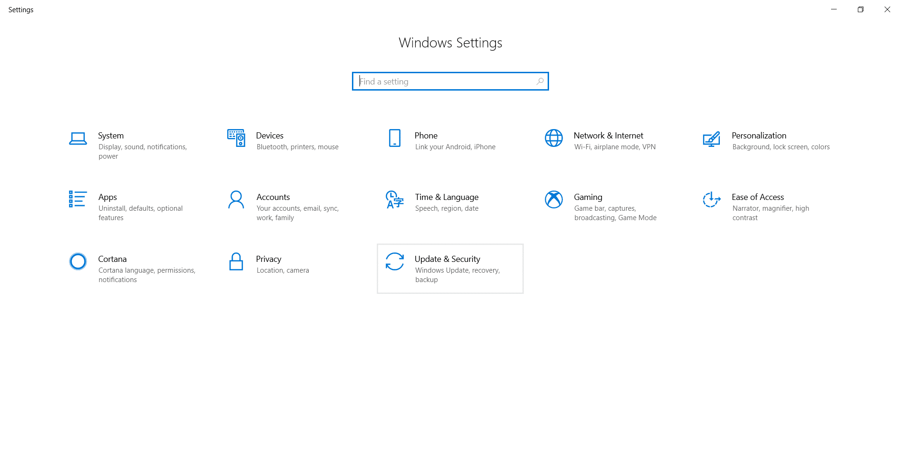The image size is (901, 467).
Task: Open the Time & Language clock icon
Action: pyautogui.click(x=393, y=200)
